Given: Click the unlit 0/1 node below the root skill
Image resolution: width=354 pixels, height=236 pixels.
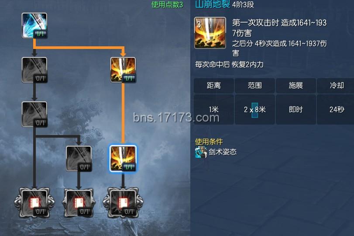Looking at the screenshot, I should pos(34,70).
